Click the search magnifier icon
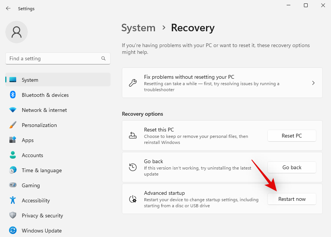The image size is (331, 237). [103, 58]
